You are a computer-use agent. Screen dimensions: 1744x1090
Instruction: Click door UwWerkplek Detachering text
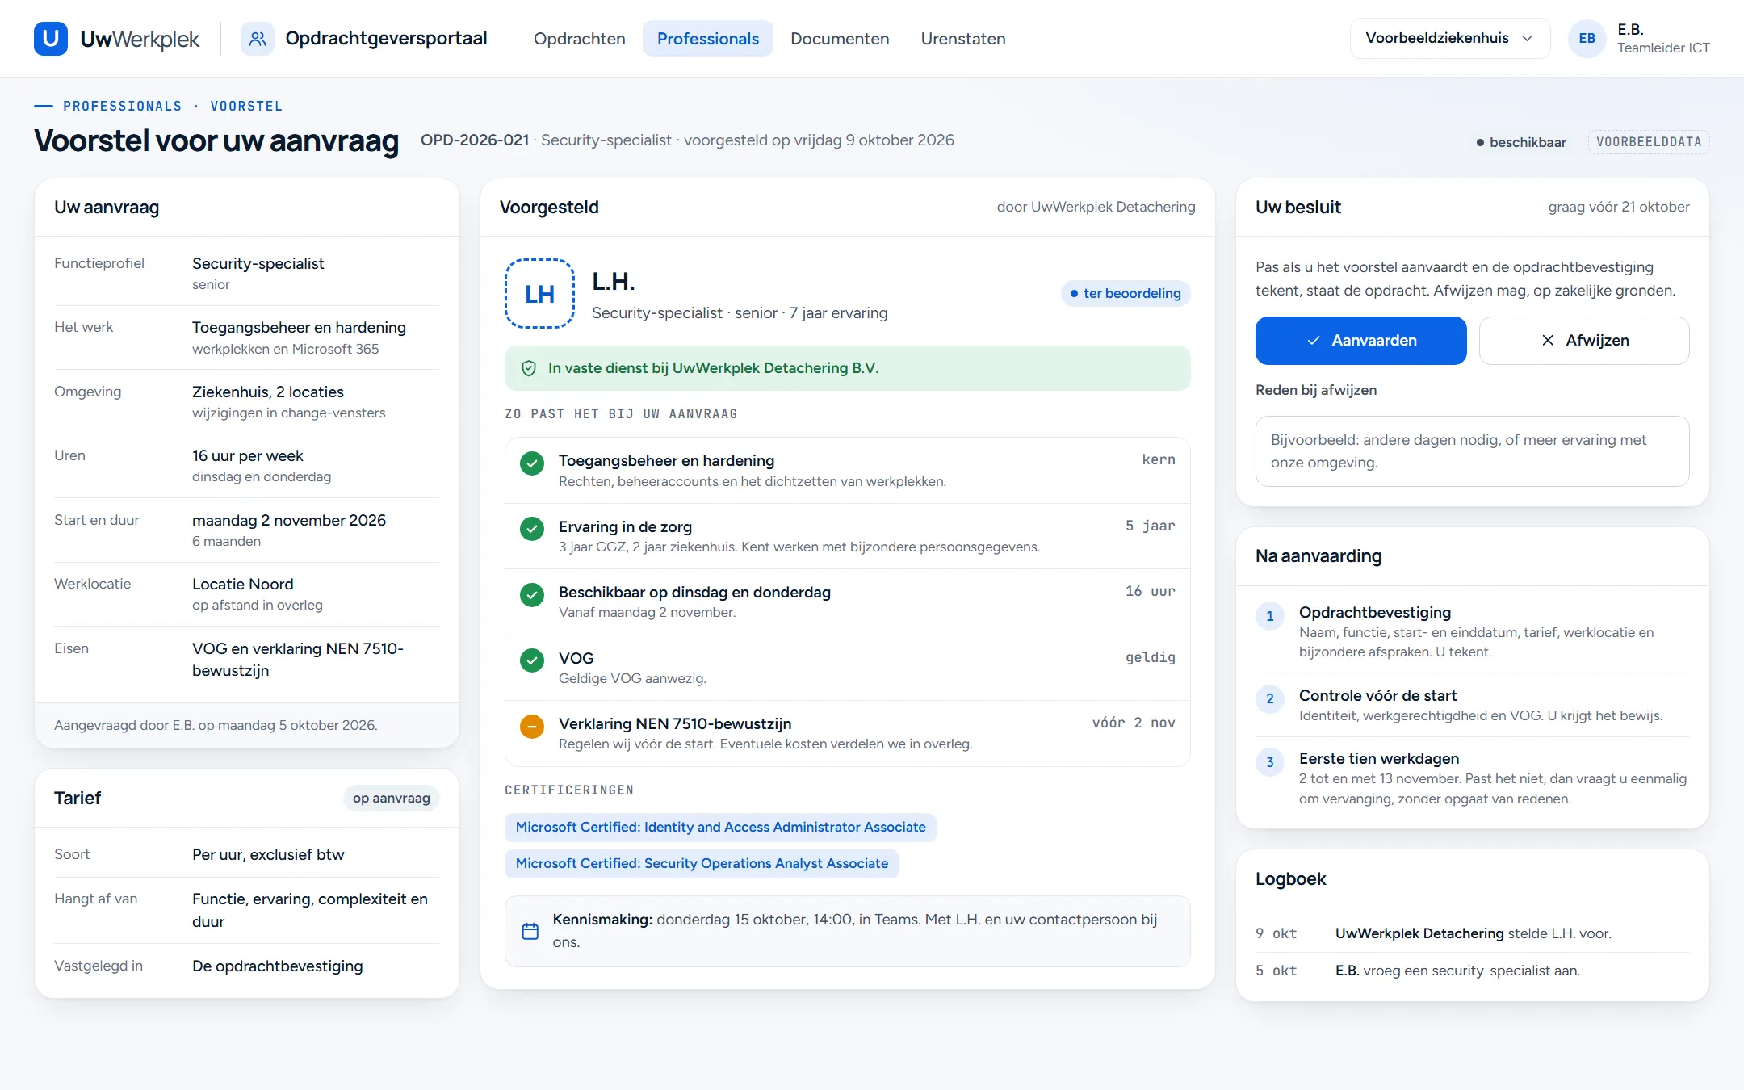(x=1096, y=207)
